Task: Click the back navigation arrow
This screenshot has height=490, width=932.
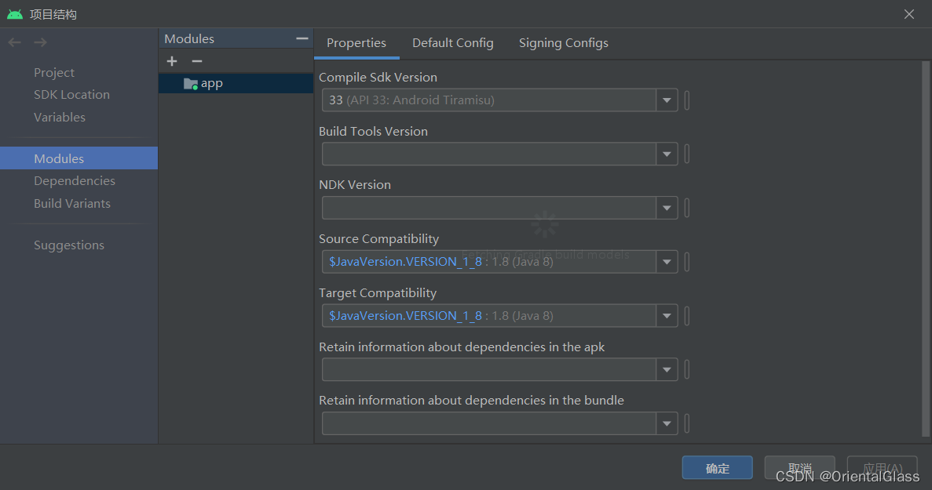Action: 15,42
